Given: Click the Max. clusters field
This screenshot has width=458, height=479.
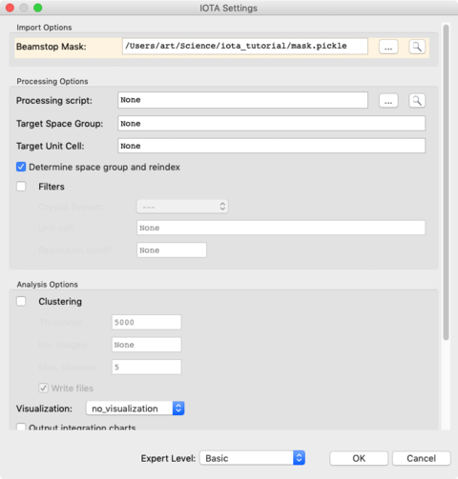Looking at the screenshot, I should pos(146,367).
